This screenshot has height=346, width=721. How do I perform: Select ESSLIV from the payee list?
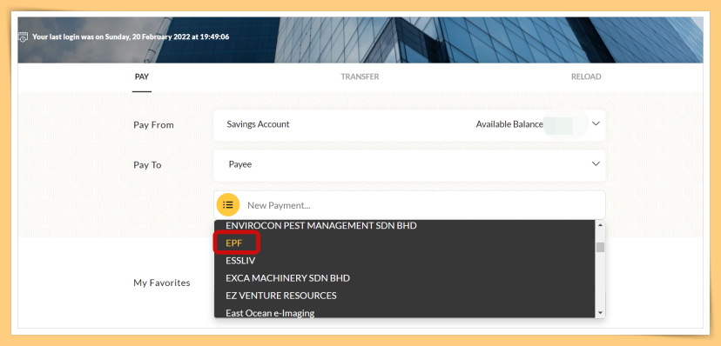click(240, 261)
